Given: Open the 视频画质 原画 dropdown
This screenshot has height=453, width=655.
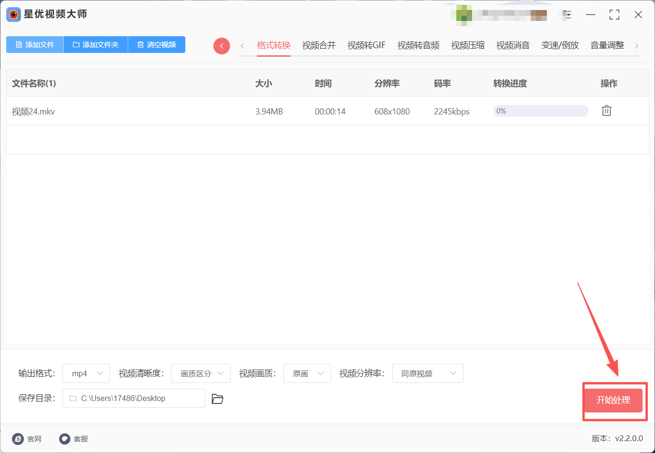Looking at the screenshot, I should (x=307, y=373).
